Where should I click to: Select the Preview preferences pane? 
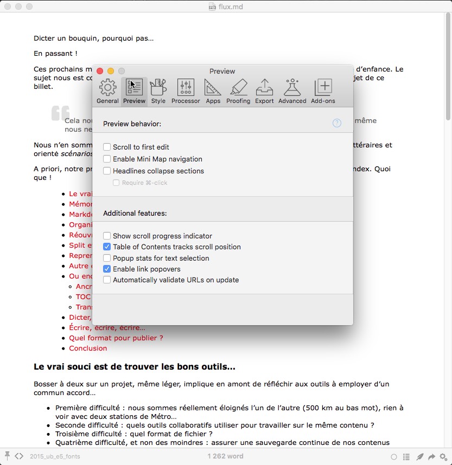click(134, 92)
